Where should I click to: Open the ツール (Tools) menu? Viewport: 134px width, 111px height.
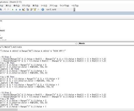[x=44, y=6]
